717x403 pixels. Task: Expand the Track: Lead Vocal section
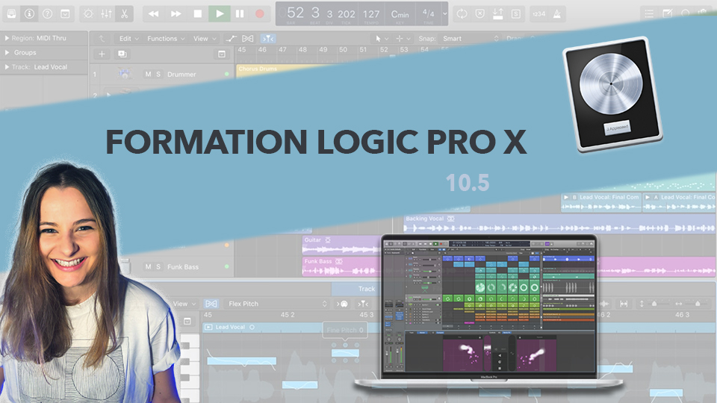[7, 66]
